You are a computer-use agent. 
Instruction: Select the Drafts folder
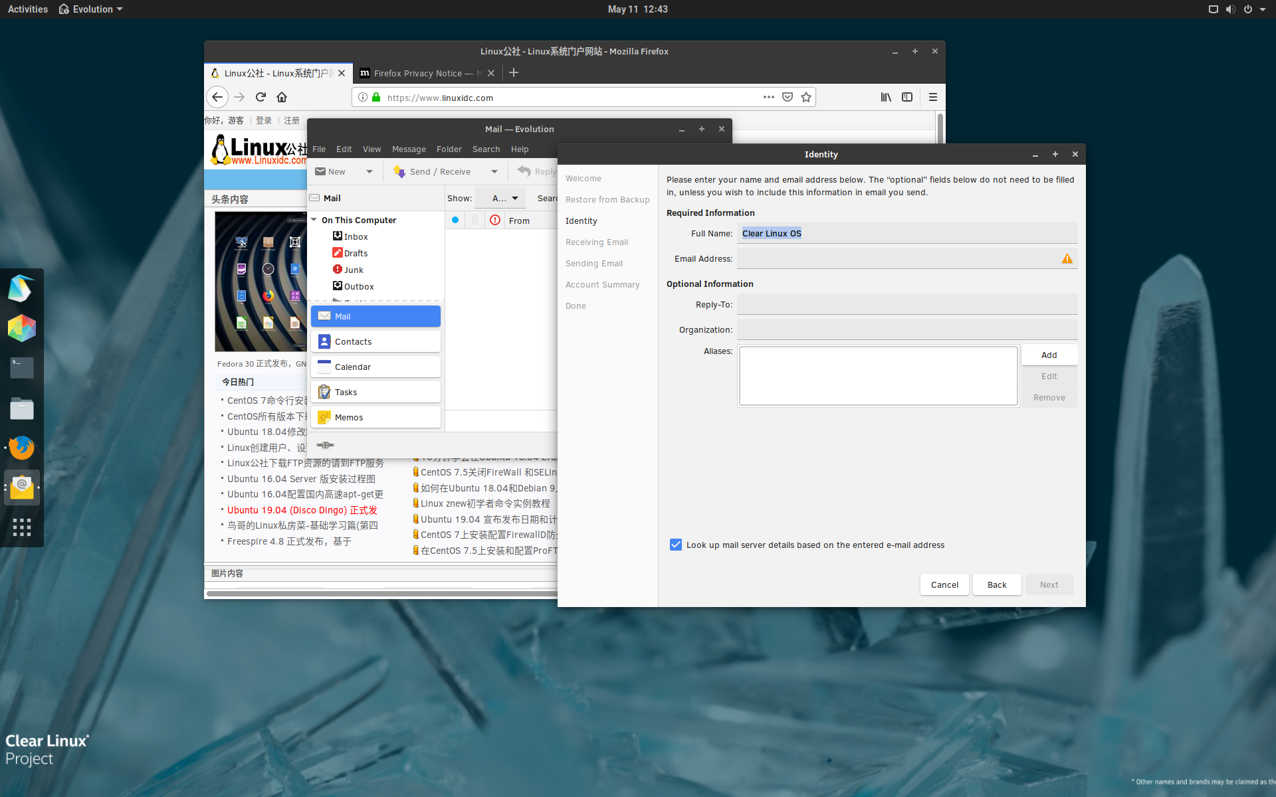[356, 253]
